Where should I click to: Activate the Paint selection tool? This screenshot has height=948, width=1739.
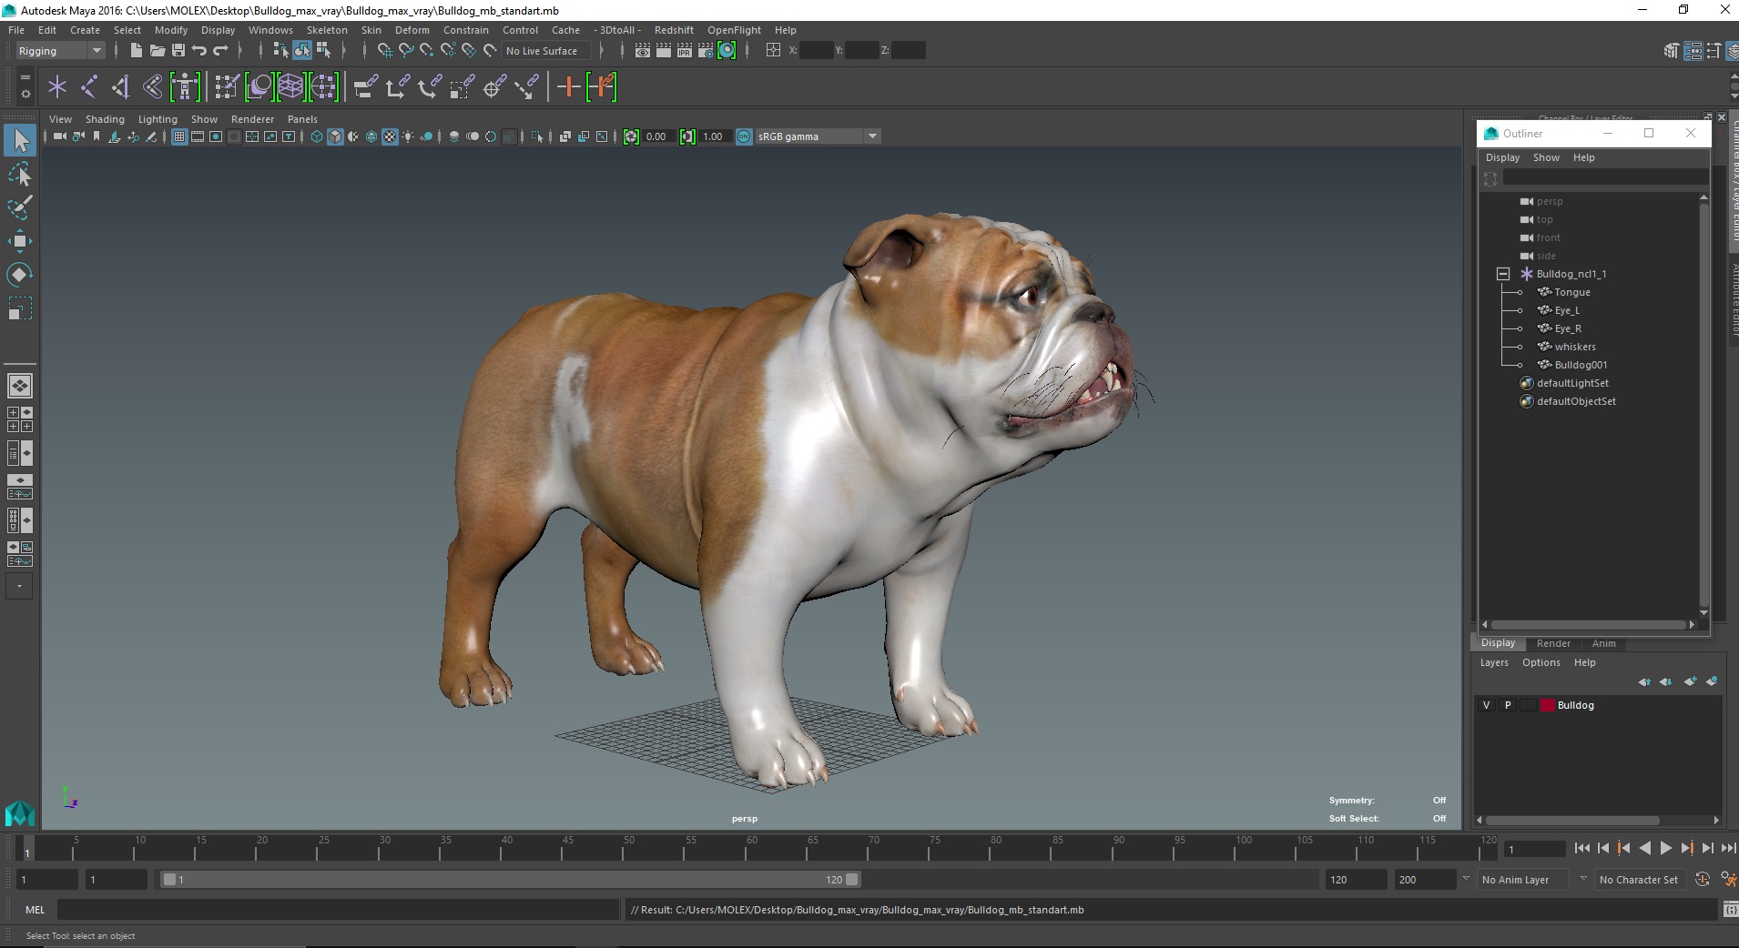click(x=20, y=207)
